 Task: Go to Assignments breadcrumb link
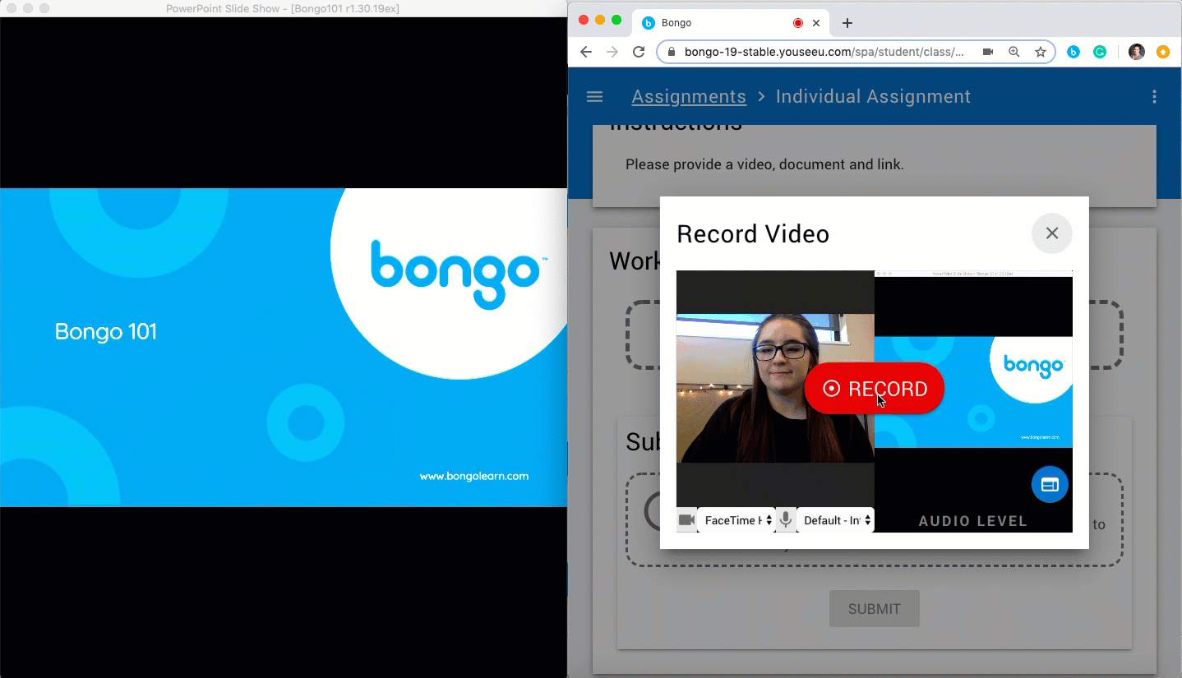tap(688, 97)
